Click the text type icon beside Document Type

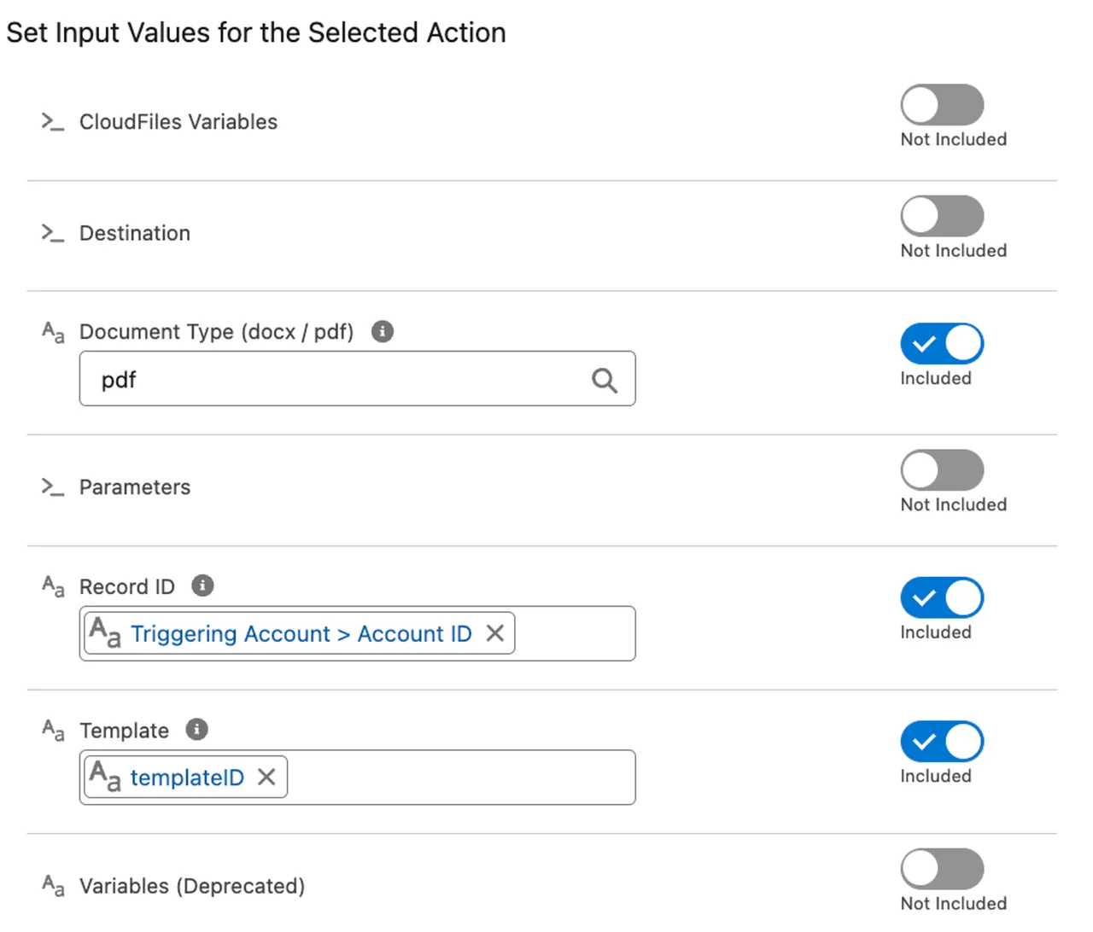52,332
